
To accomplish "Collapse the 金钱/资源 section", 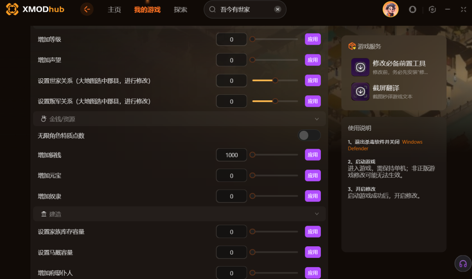I will [x=317, y=119].
